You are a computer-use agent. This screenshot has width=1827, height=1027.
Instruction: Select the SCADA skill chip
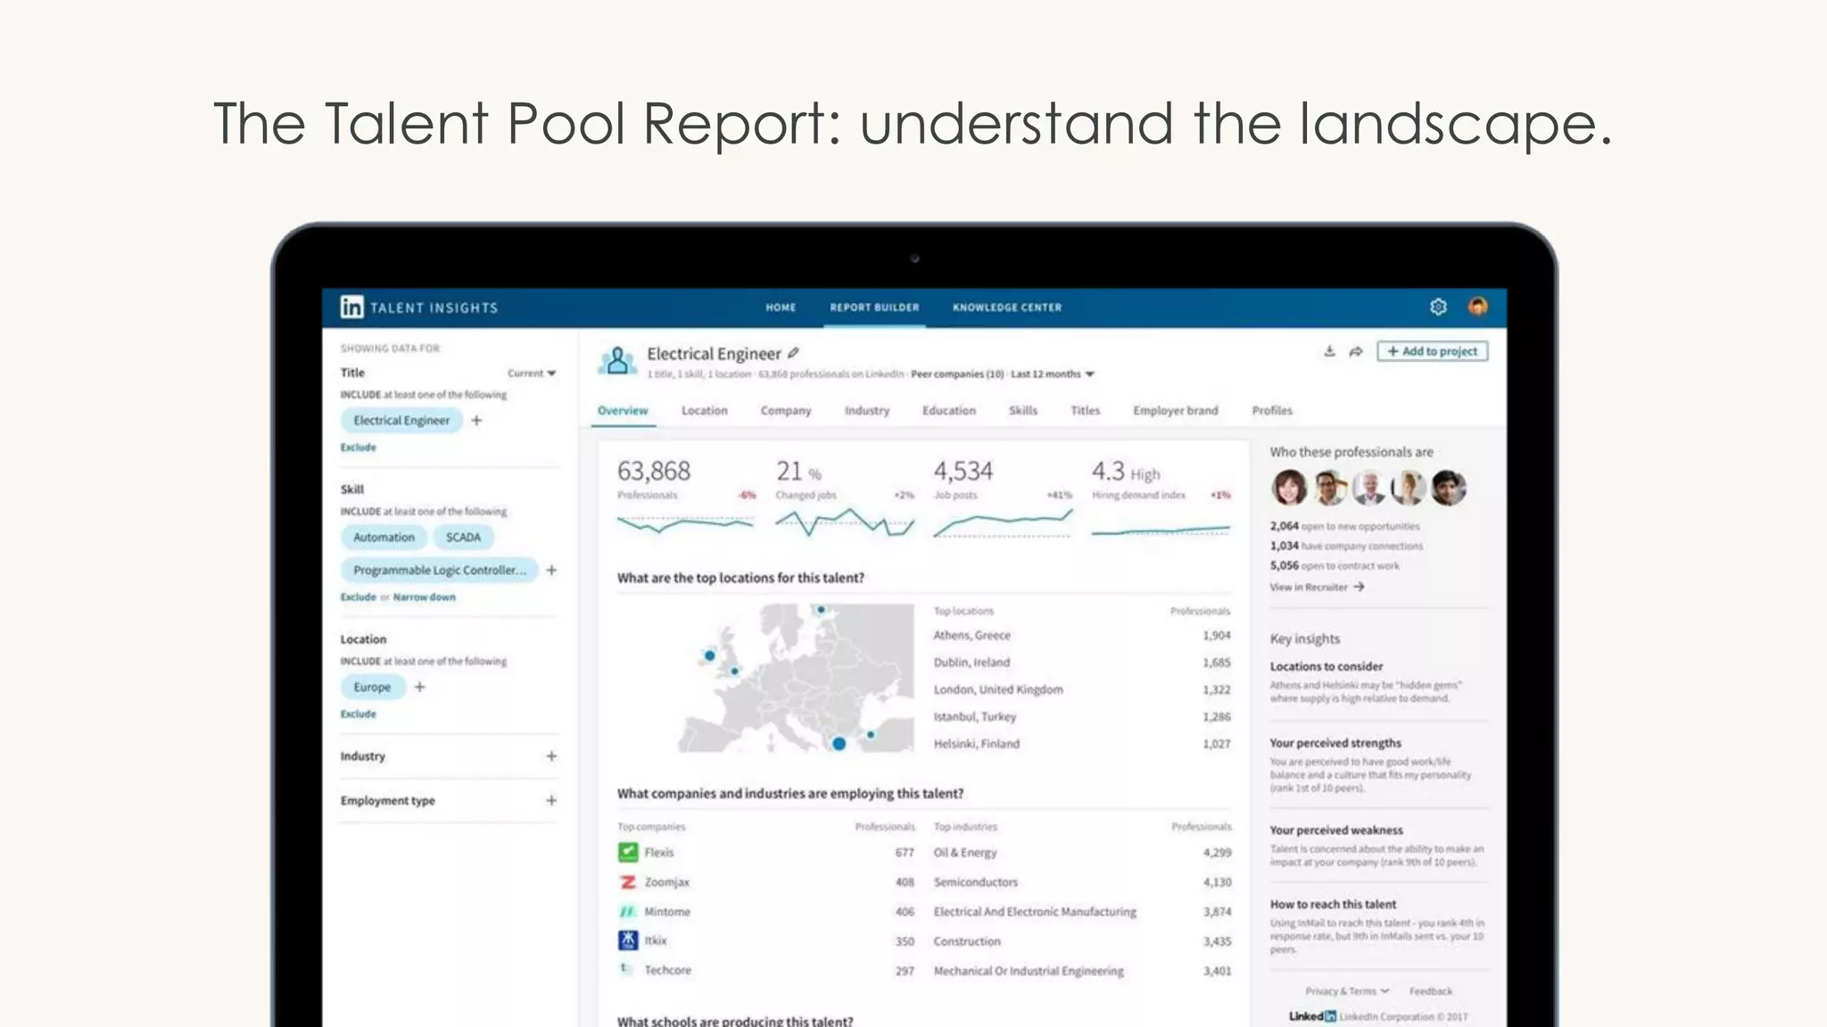[x=463, y=538]
